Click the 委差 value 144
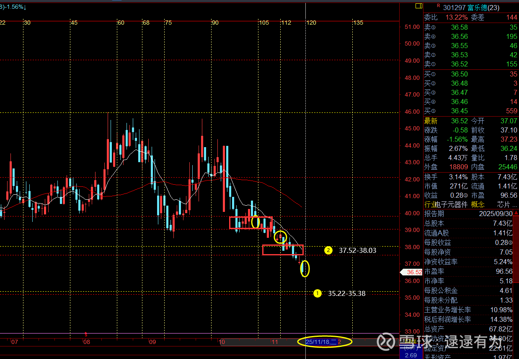Image resolution: width=519 pixels, height=359 pixels. click(x=511, y=17)
